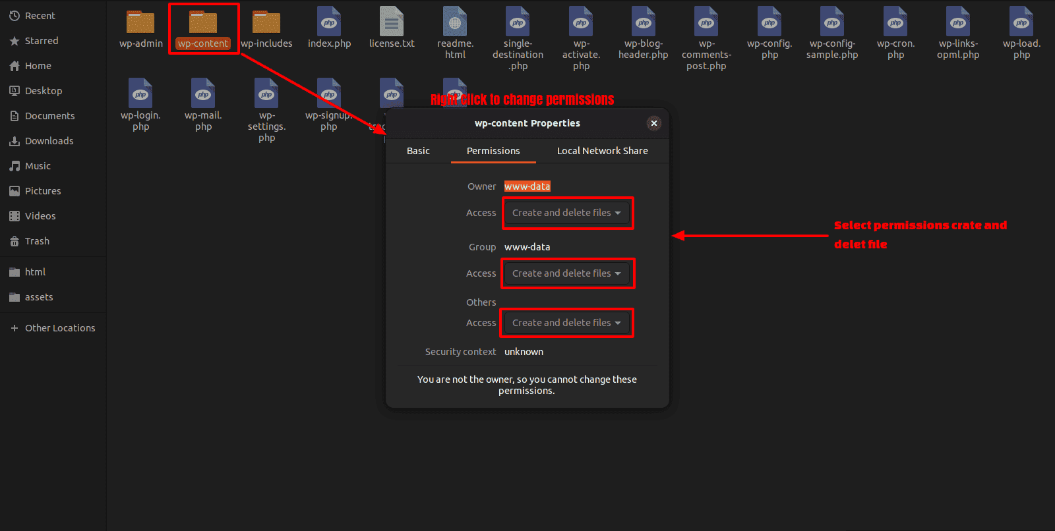Click the wp-login.php file name label
This screenshot has width=1055, height=531.
coord(140,121)
